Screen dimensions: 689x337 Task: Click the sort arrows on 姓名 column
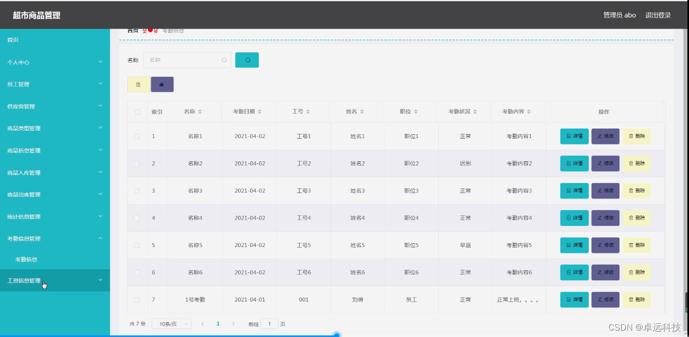[x=362, y=111]
